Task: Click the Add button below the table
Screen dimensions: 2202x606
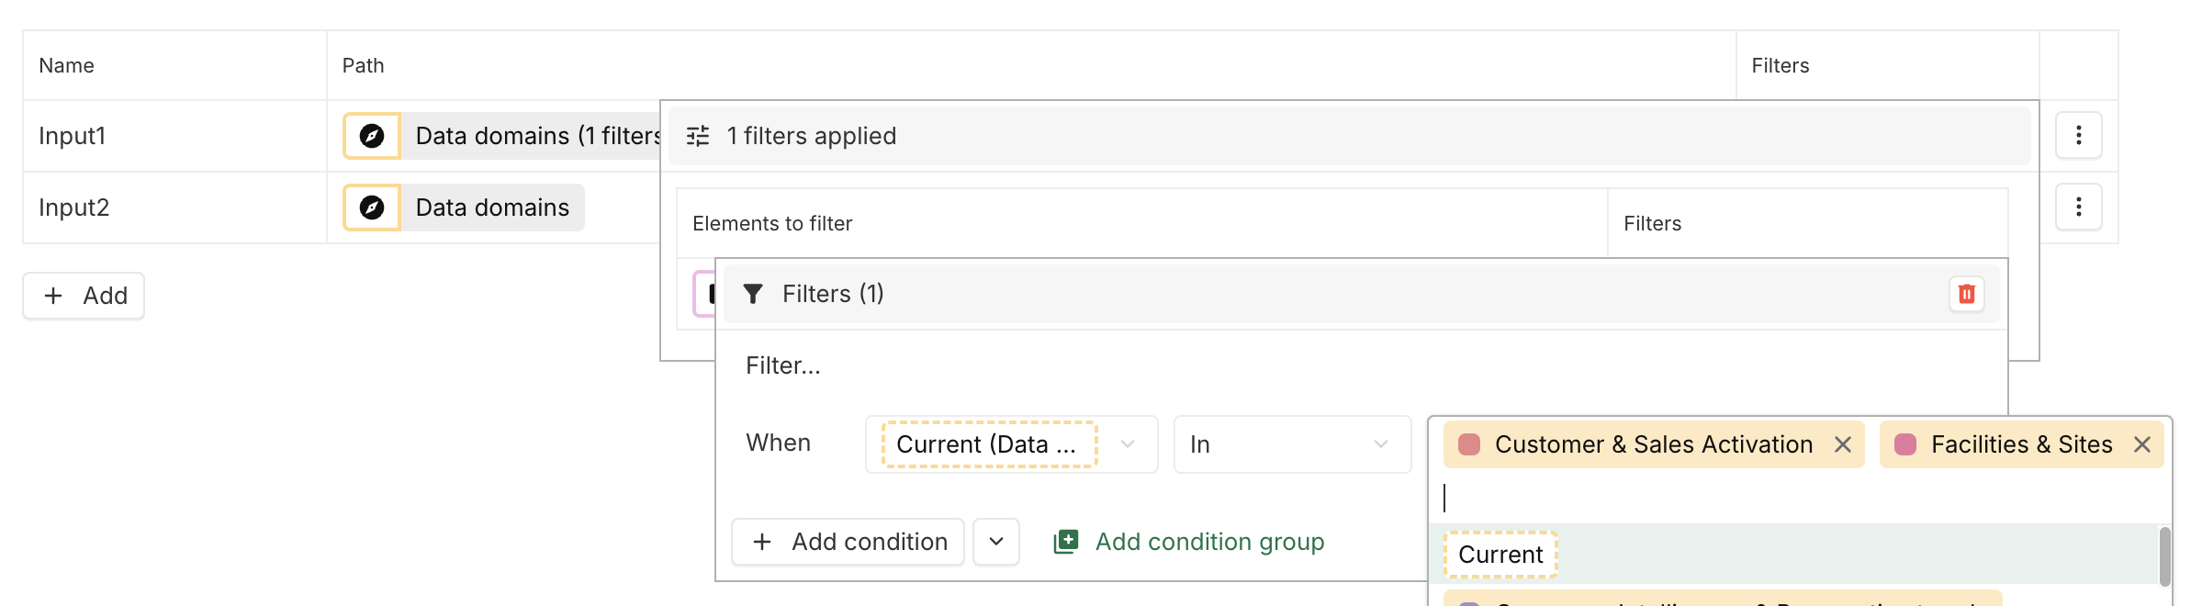Action: coord(84,296)
